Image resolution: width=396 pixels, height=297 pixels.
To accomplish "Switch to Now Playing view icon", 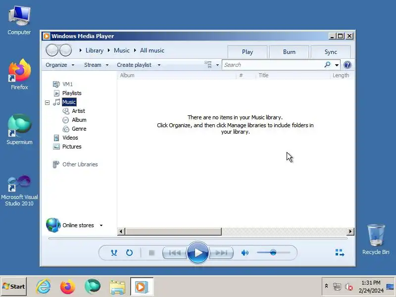I will tap(340, 252).
